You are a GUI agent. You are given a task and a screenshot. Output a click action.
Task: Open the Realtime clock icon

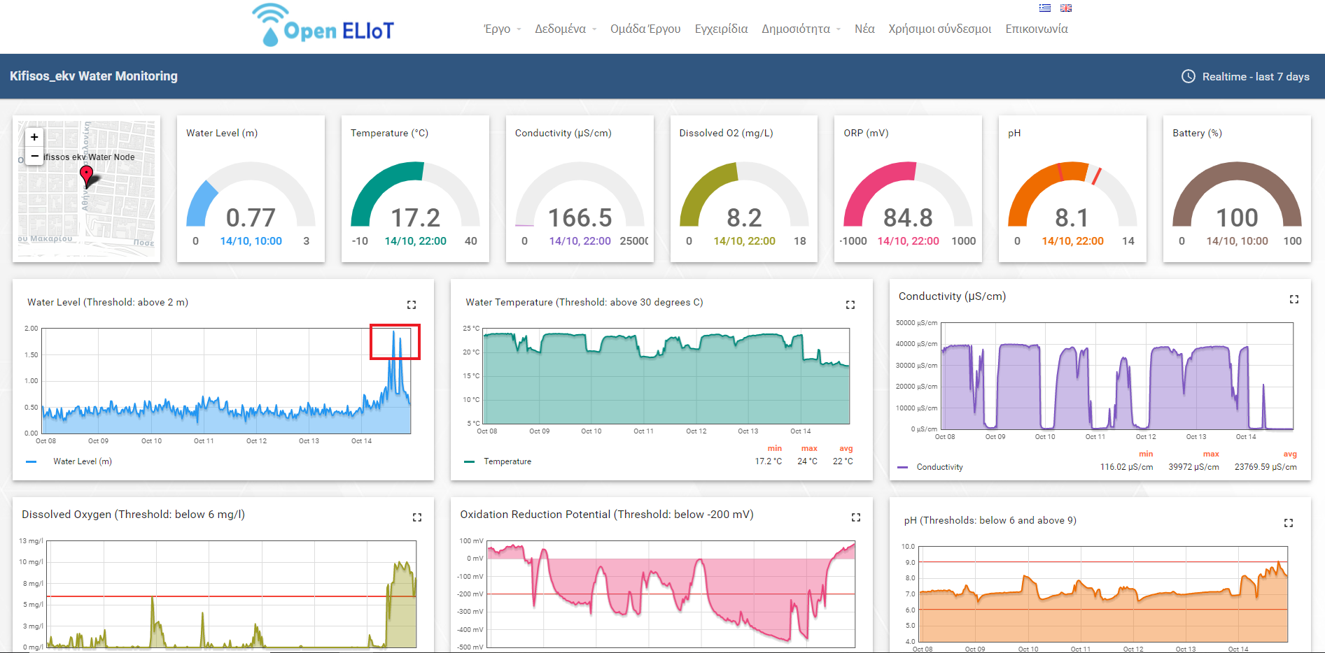tap(1189, 76)
